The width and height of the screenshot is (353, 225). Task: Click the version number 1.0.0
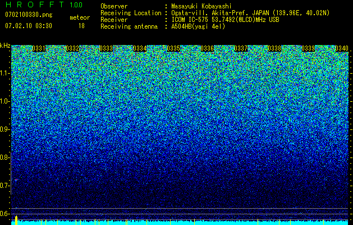click(76, 4)
